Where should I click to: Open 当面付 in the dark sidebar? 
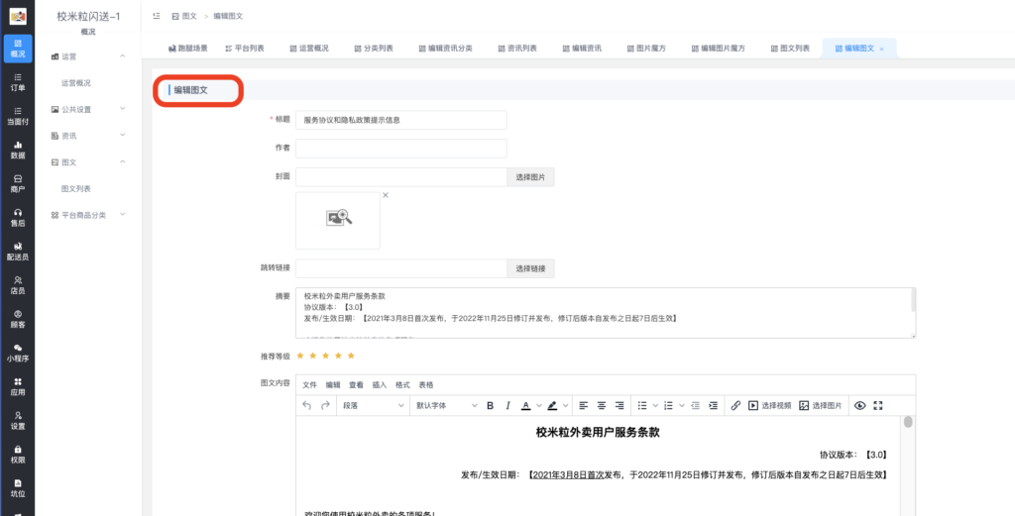[x=18, y=116]
